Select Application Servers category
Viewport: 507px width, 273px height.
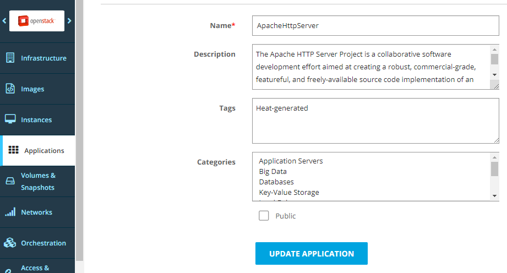pyautogui.click(x=291, y=161)
